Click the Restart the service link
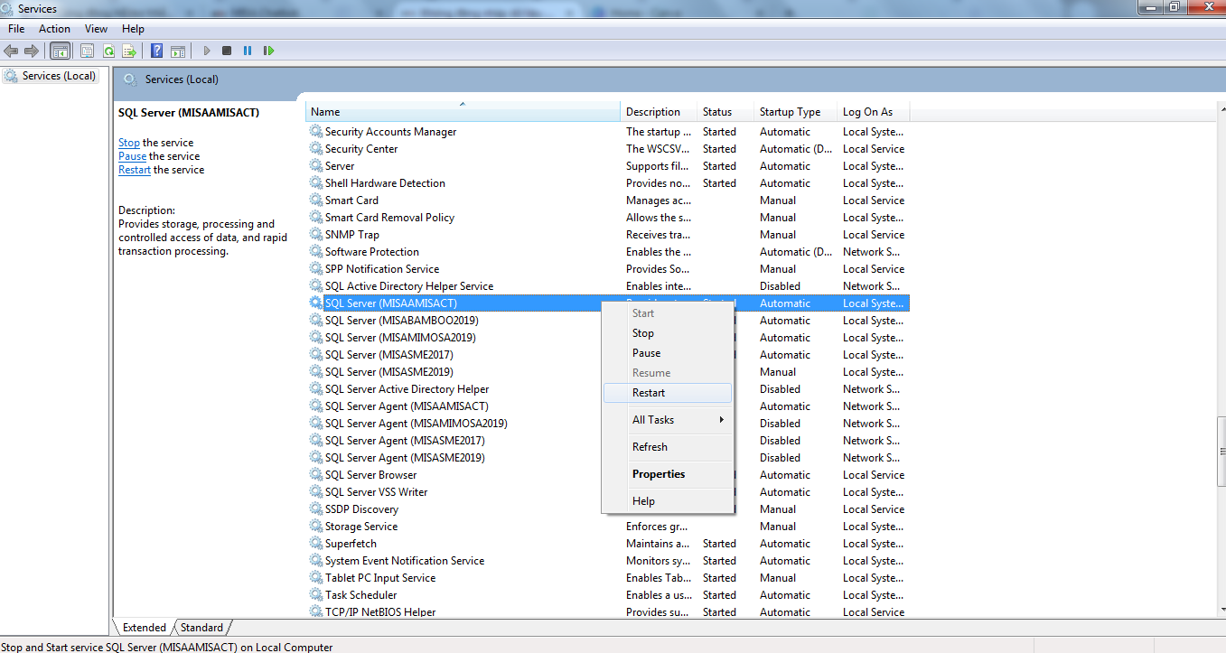Viewport: 1226px width, 653px height. (135, 170)
